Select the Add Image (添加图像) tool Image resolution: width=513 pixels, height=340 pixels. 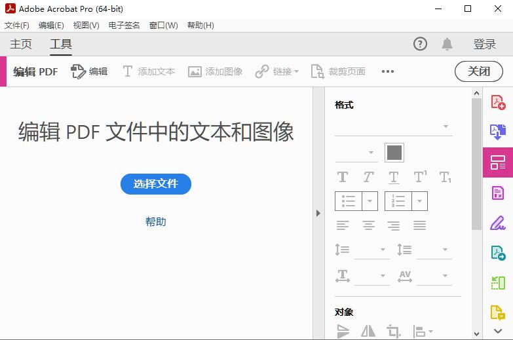[216, 71]
